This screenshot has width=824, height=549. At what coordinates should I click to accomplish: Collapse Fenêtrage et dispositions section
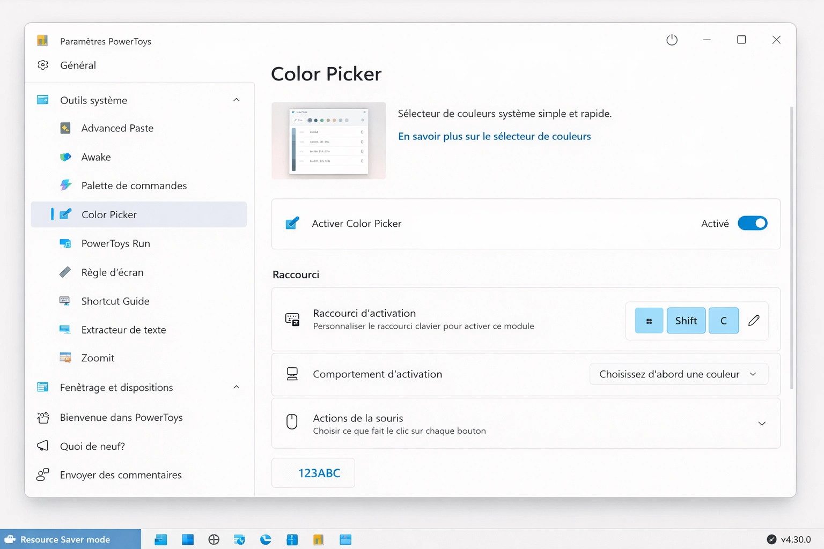click(236, 387)
